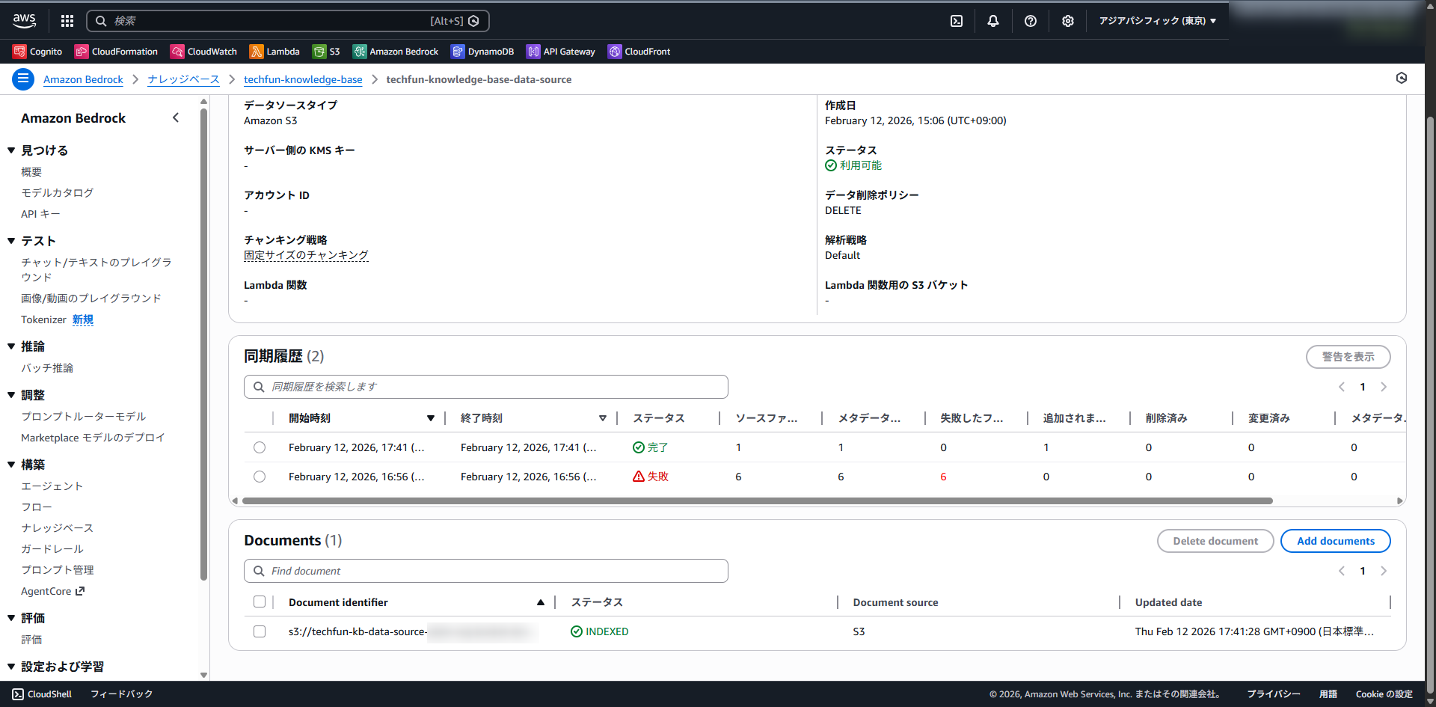Open the help question mark icon
This screenshot has width=1436, height=707.
(x=1031, y=21)
